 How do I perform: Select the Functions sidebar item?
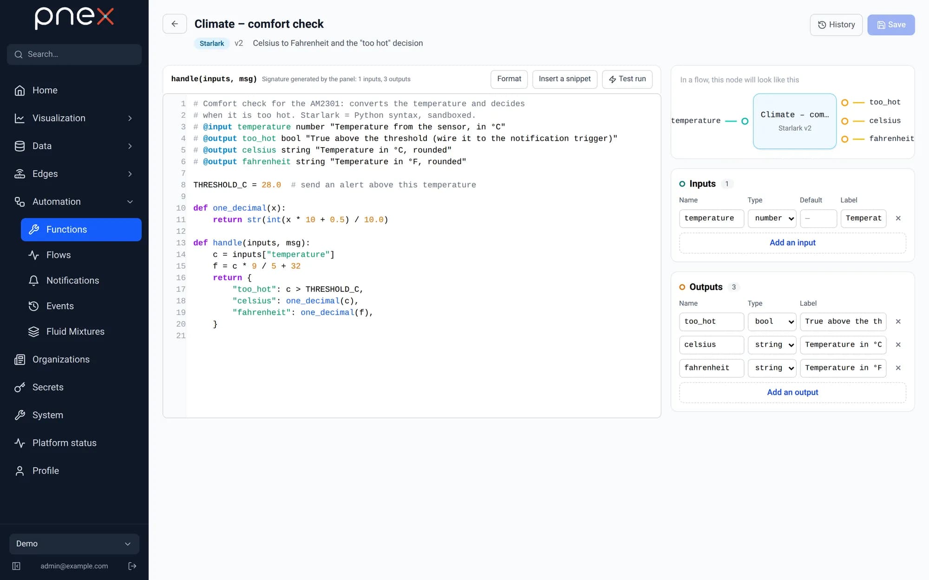(81, 230)
